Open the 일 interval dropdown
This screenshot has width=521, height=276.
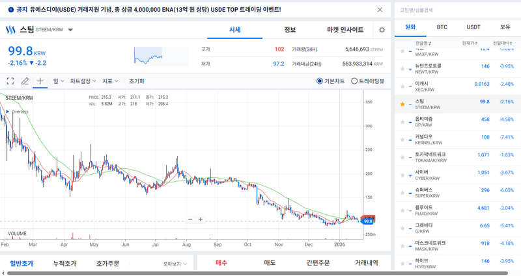click(x=58, y=81)
